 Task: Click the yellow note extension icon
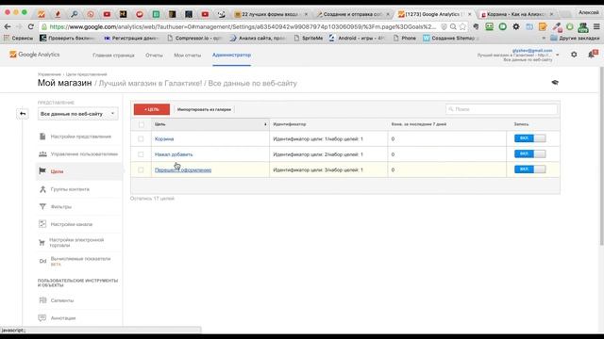point(543,26)
